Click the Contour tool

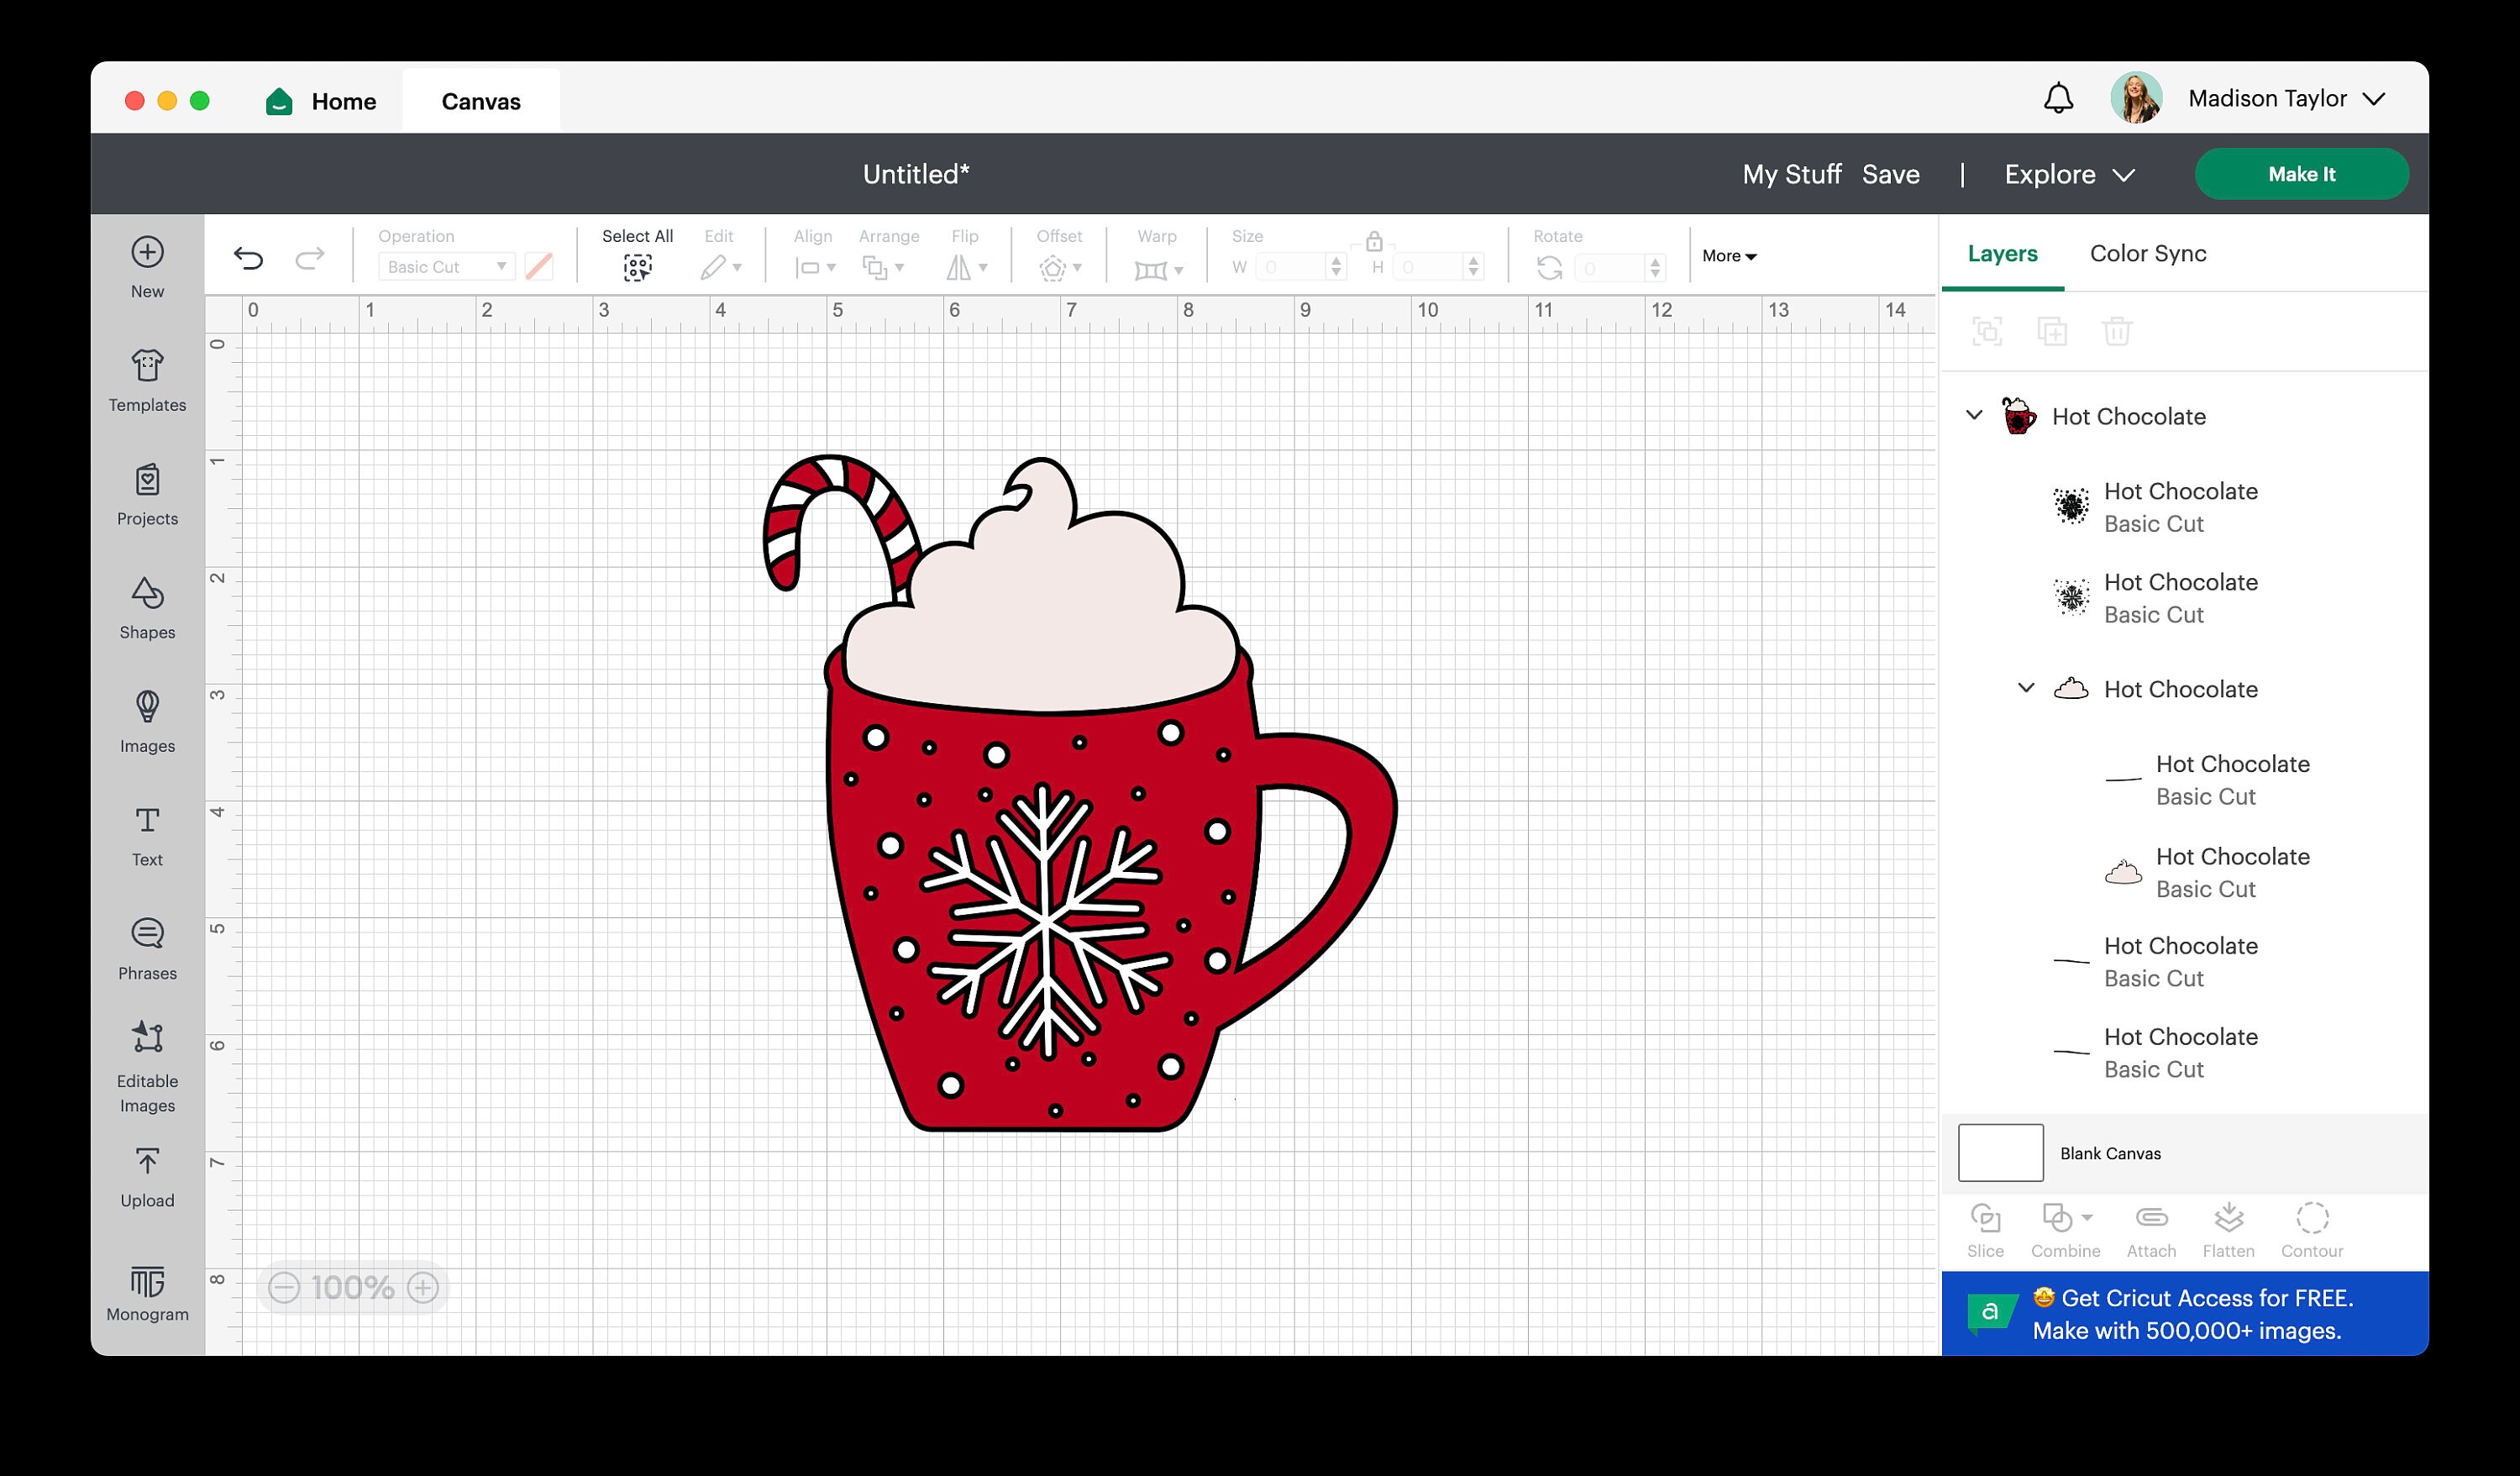pos(2311,1228)
